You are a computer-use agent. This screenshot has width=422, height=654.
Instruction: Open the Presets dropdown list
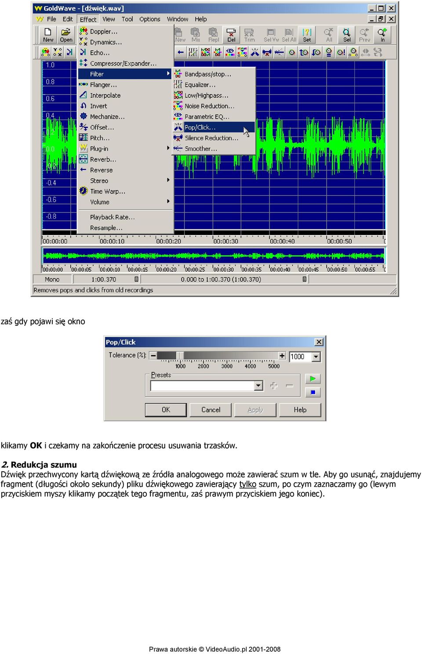tap(258, 386)
